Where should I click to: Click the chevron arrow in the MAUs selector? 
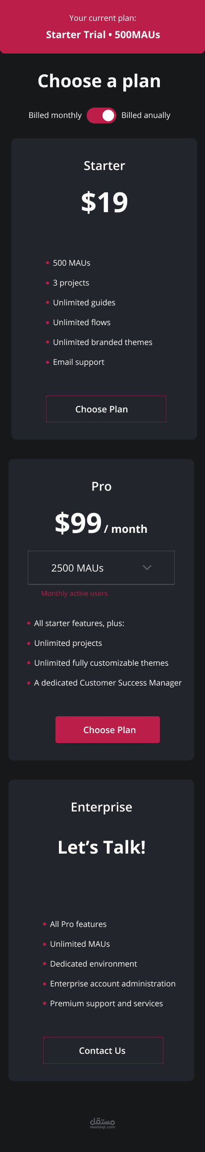coord(147,568)
